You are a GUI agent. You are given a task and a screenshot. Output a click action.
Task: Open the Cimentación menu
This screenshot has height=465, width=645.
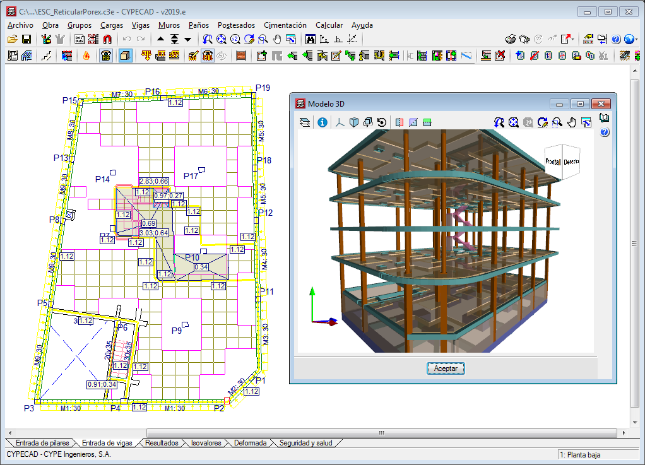click(285, 25)
